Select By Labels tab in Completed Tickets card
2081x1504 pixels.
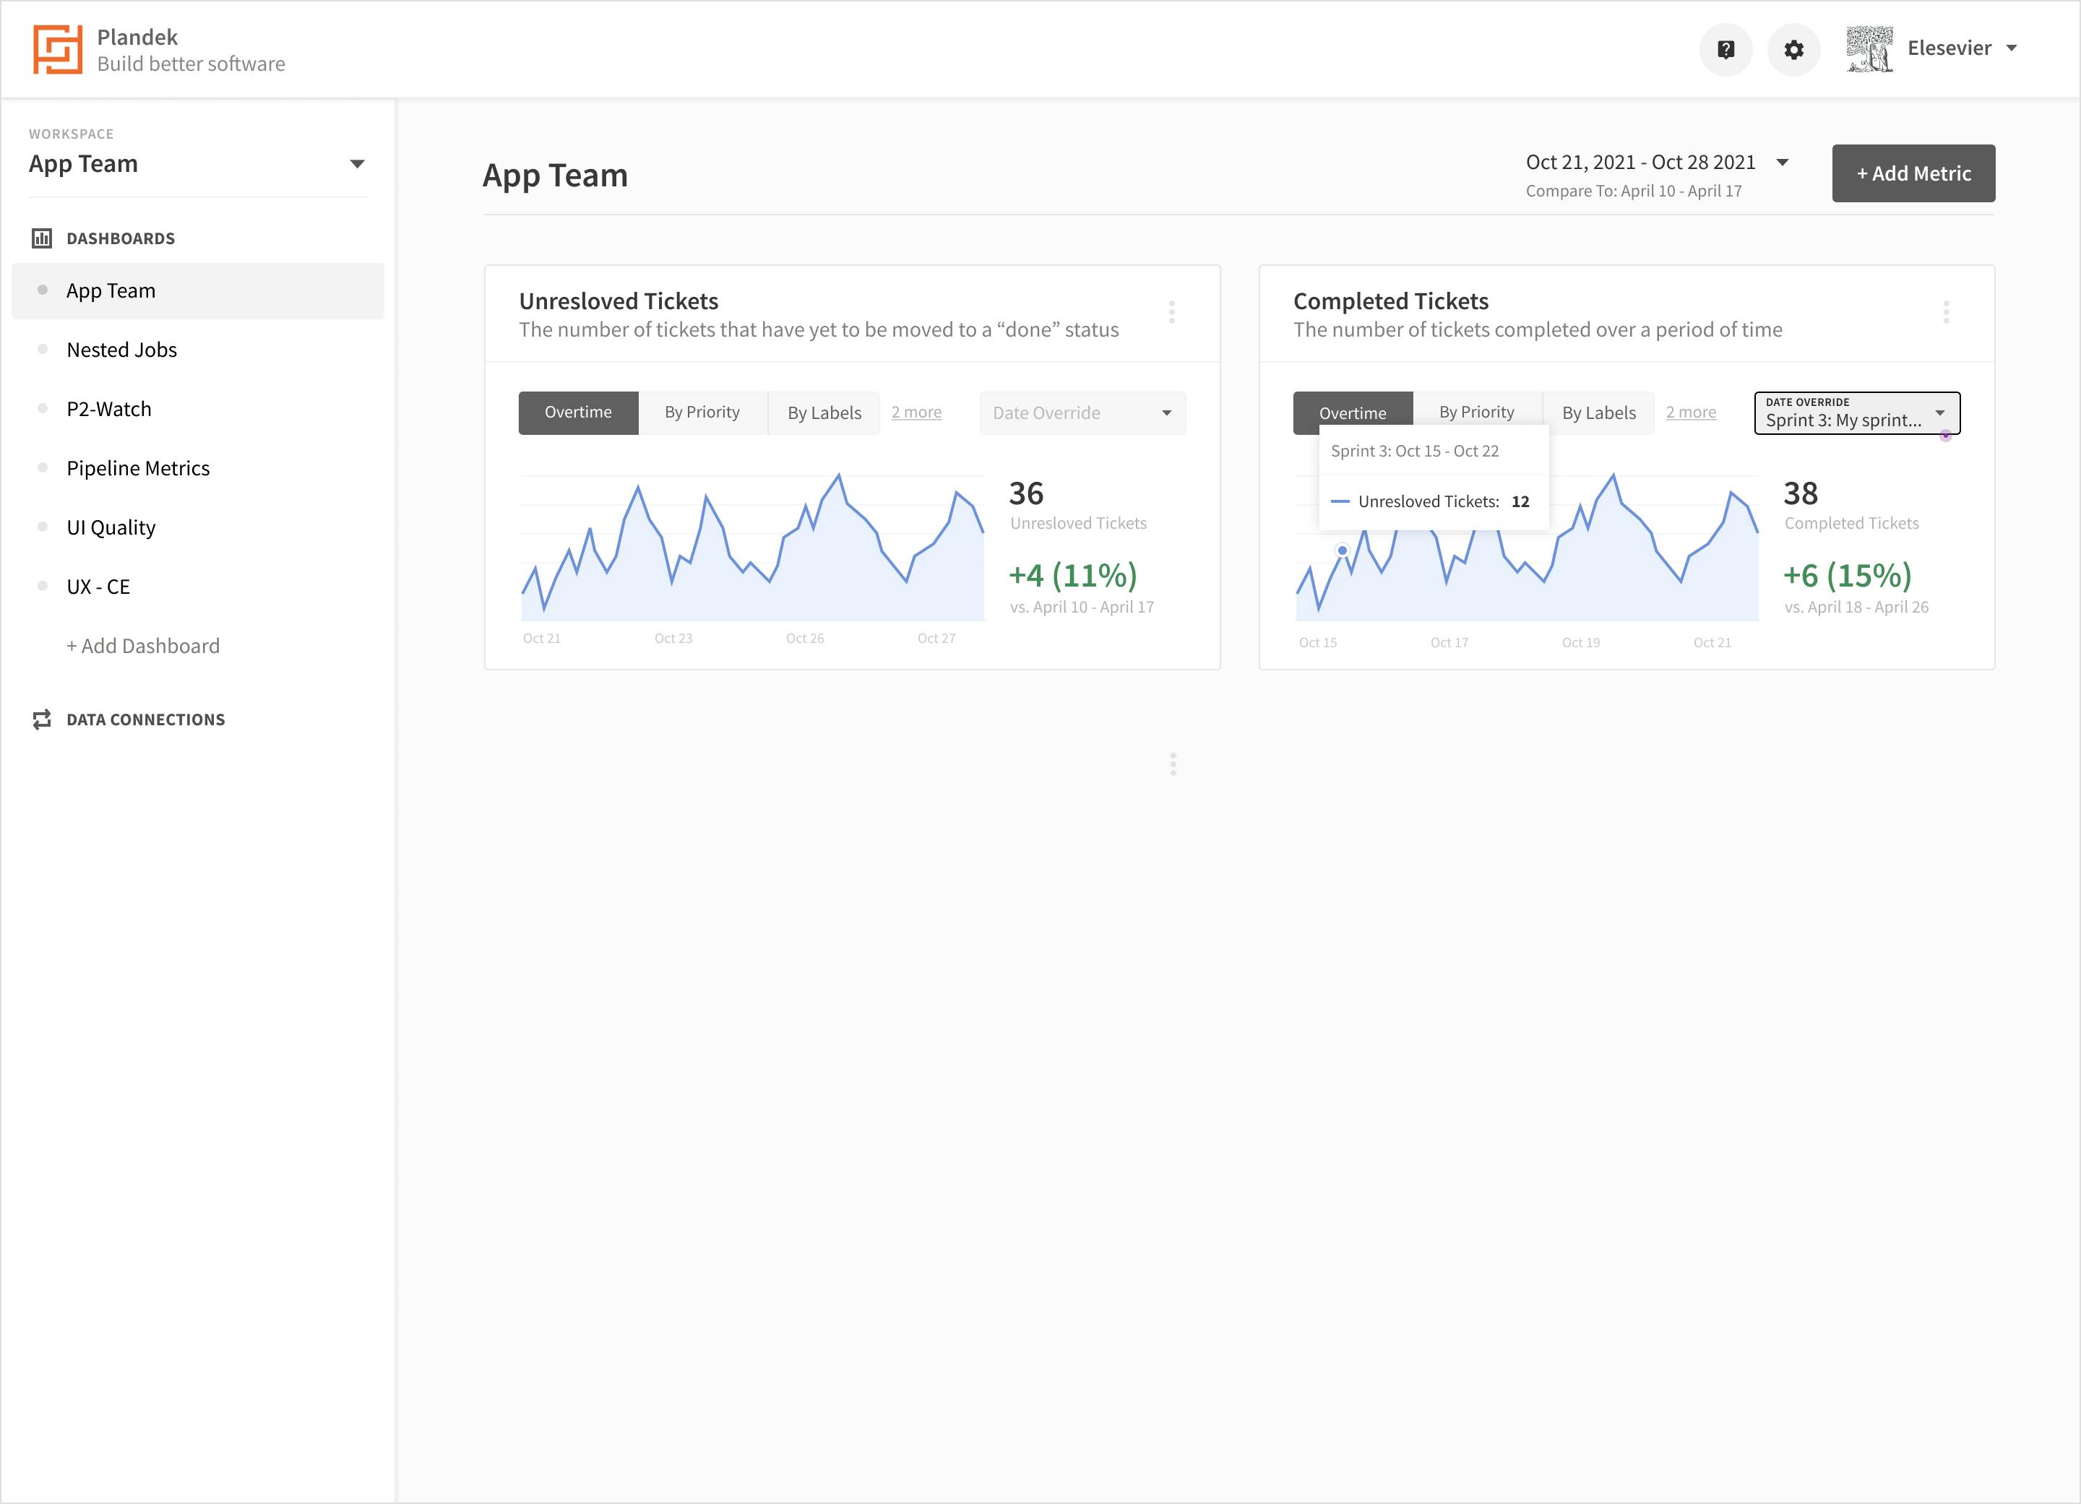pos(1598,412)
